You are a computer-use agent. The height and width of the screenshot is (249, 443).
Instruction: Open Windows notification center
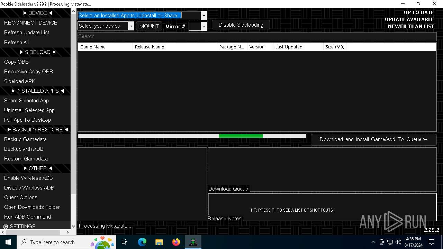pos(432,242)
